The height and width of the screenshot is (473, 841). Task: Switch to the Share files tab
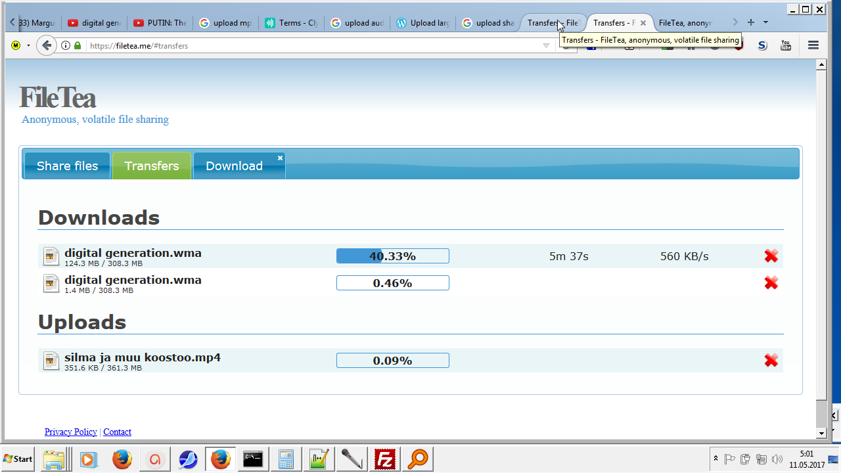(67, 166)
